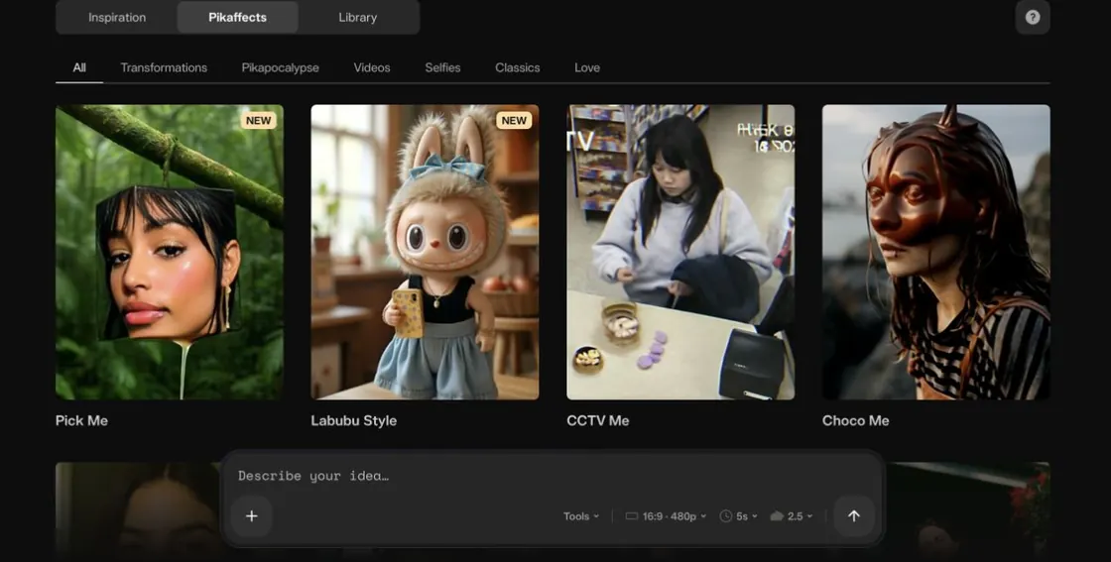Select the Pikaffects tab
The width and height of the screenshot is (1111, 562).
tap(237, 17)
